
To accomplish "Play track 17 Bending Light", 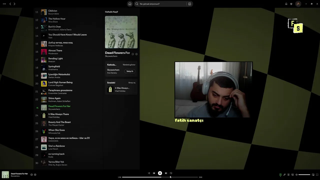I will [x=67, y=60].
